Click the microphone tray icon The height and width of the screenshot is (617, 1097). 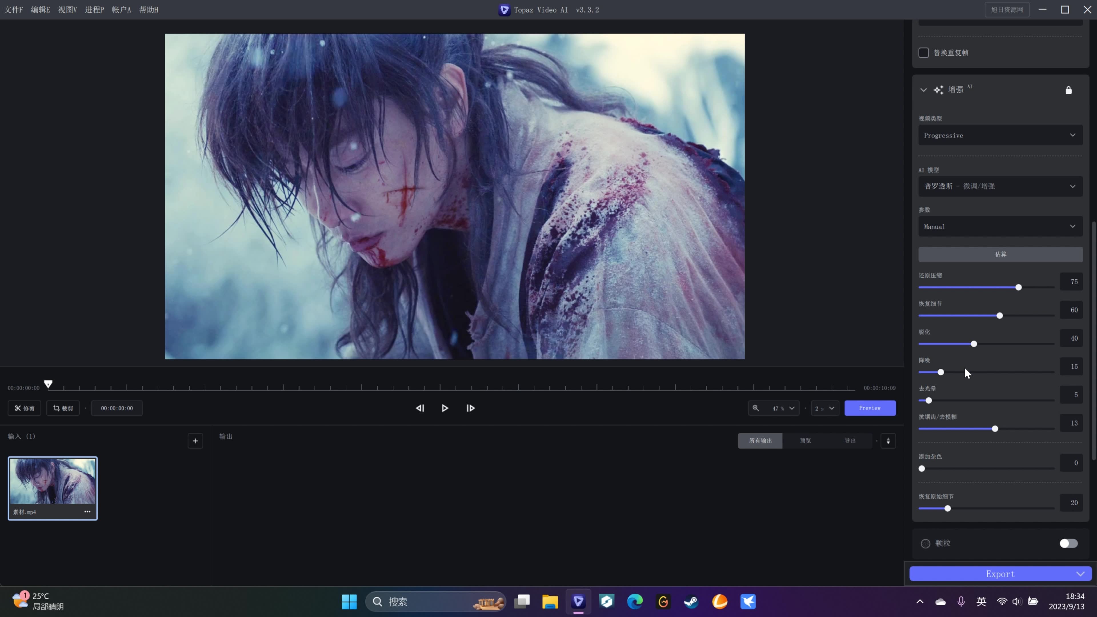[x=961, y=602]
